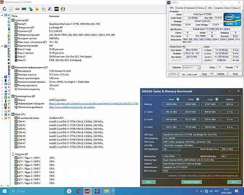Image resolution: width=244 pixels, height=195 pixels.
Task: Select the CPU tab in CPU-Z
Action: [x=172, y=8]
